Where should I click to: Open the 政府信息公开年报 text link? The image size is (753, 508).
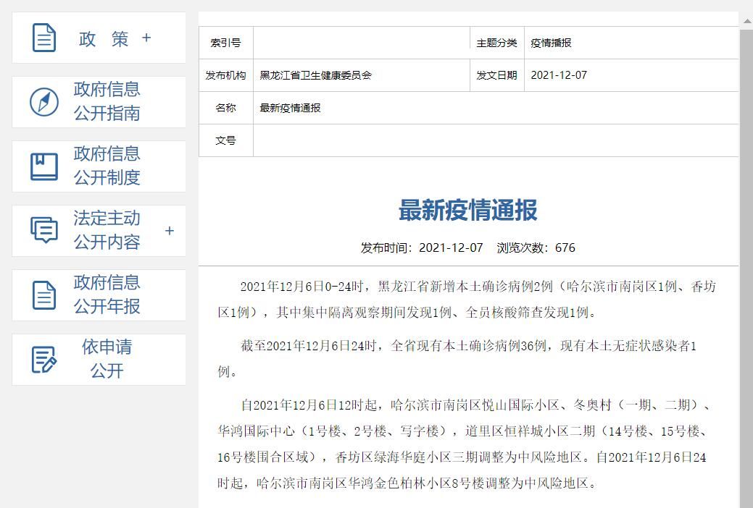[107, 295]
